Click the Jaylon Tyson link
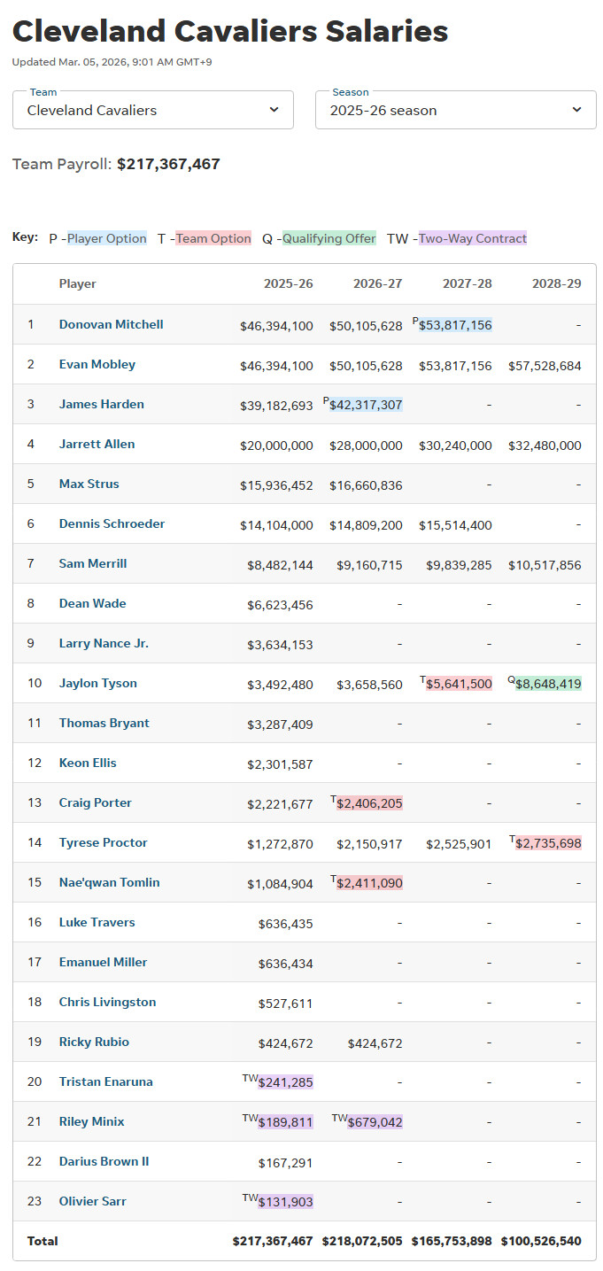The image size is (603, 1271). [97, 683]
